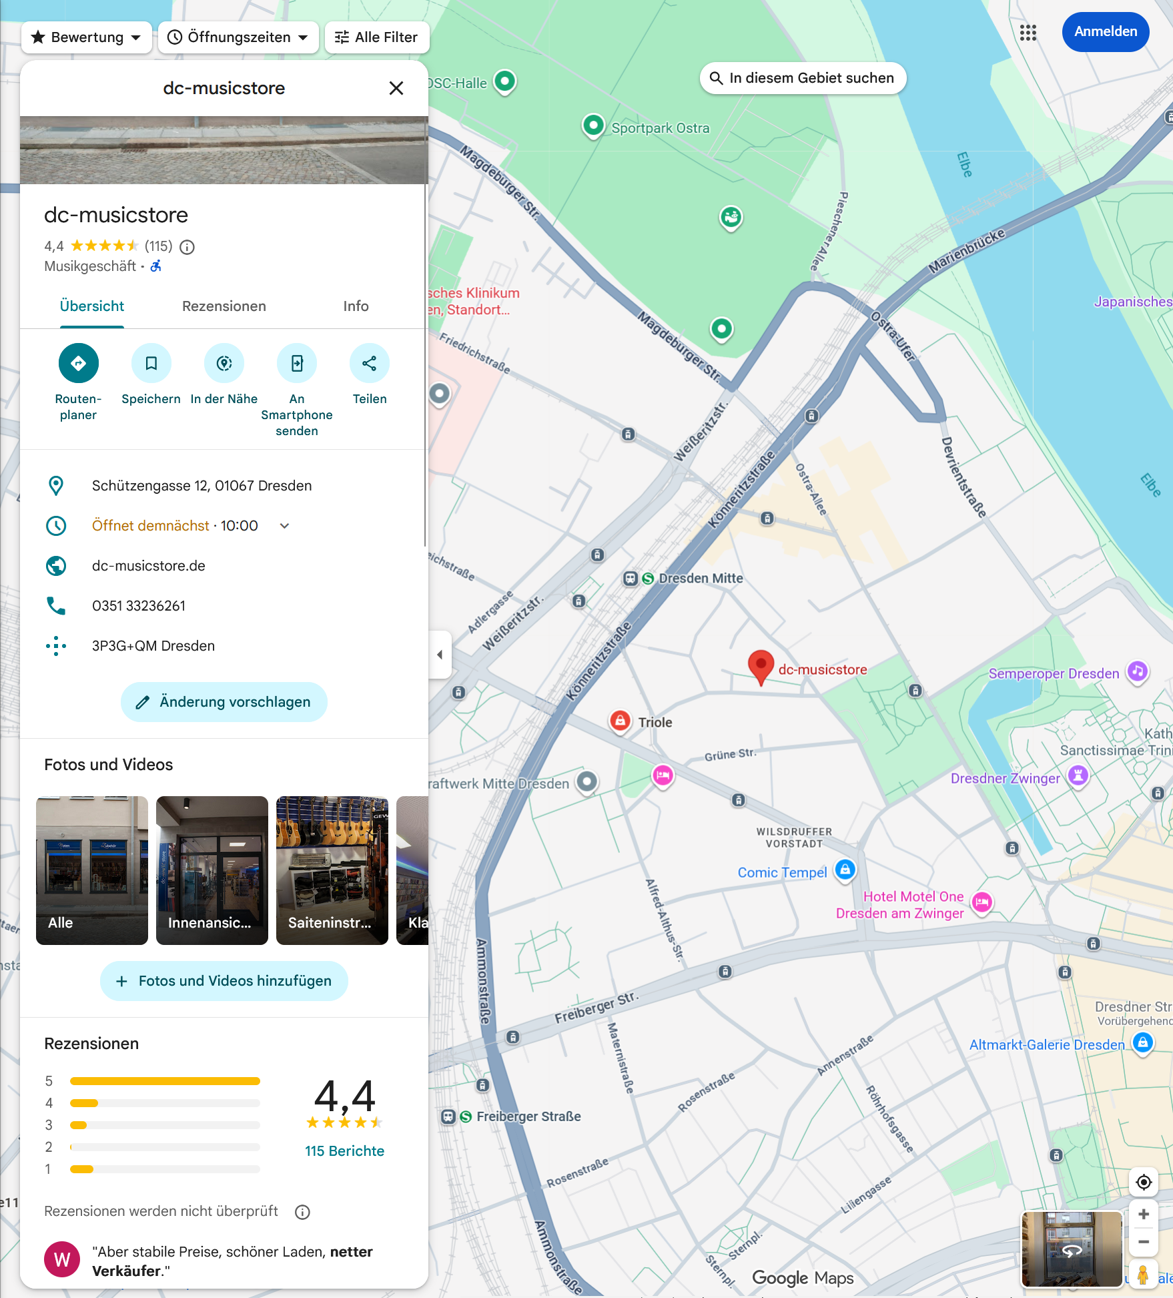Click the Routenplaner directions icon
This screenshot has width=1173, height=1298.
pyautogui.click(x=78, y=363)
